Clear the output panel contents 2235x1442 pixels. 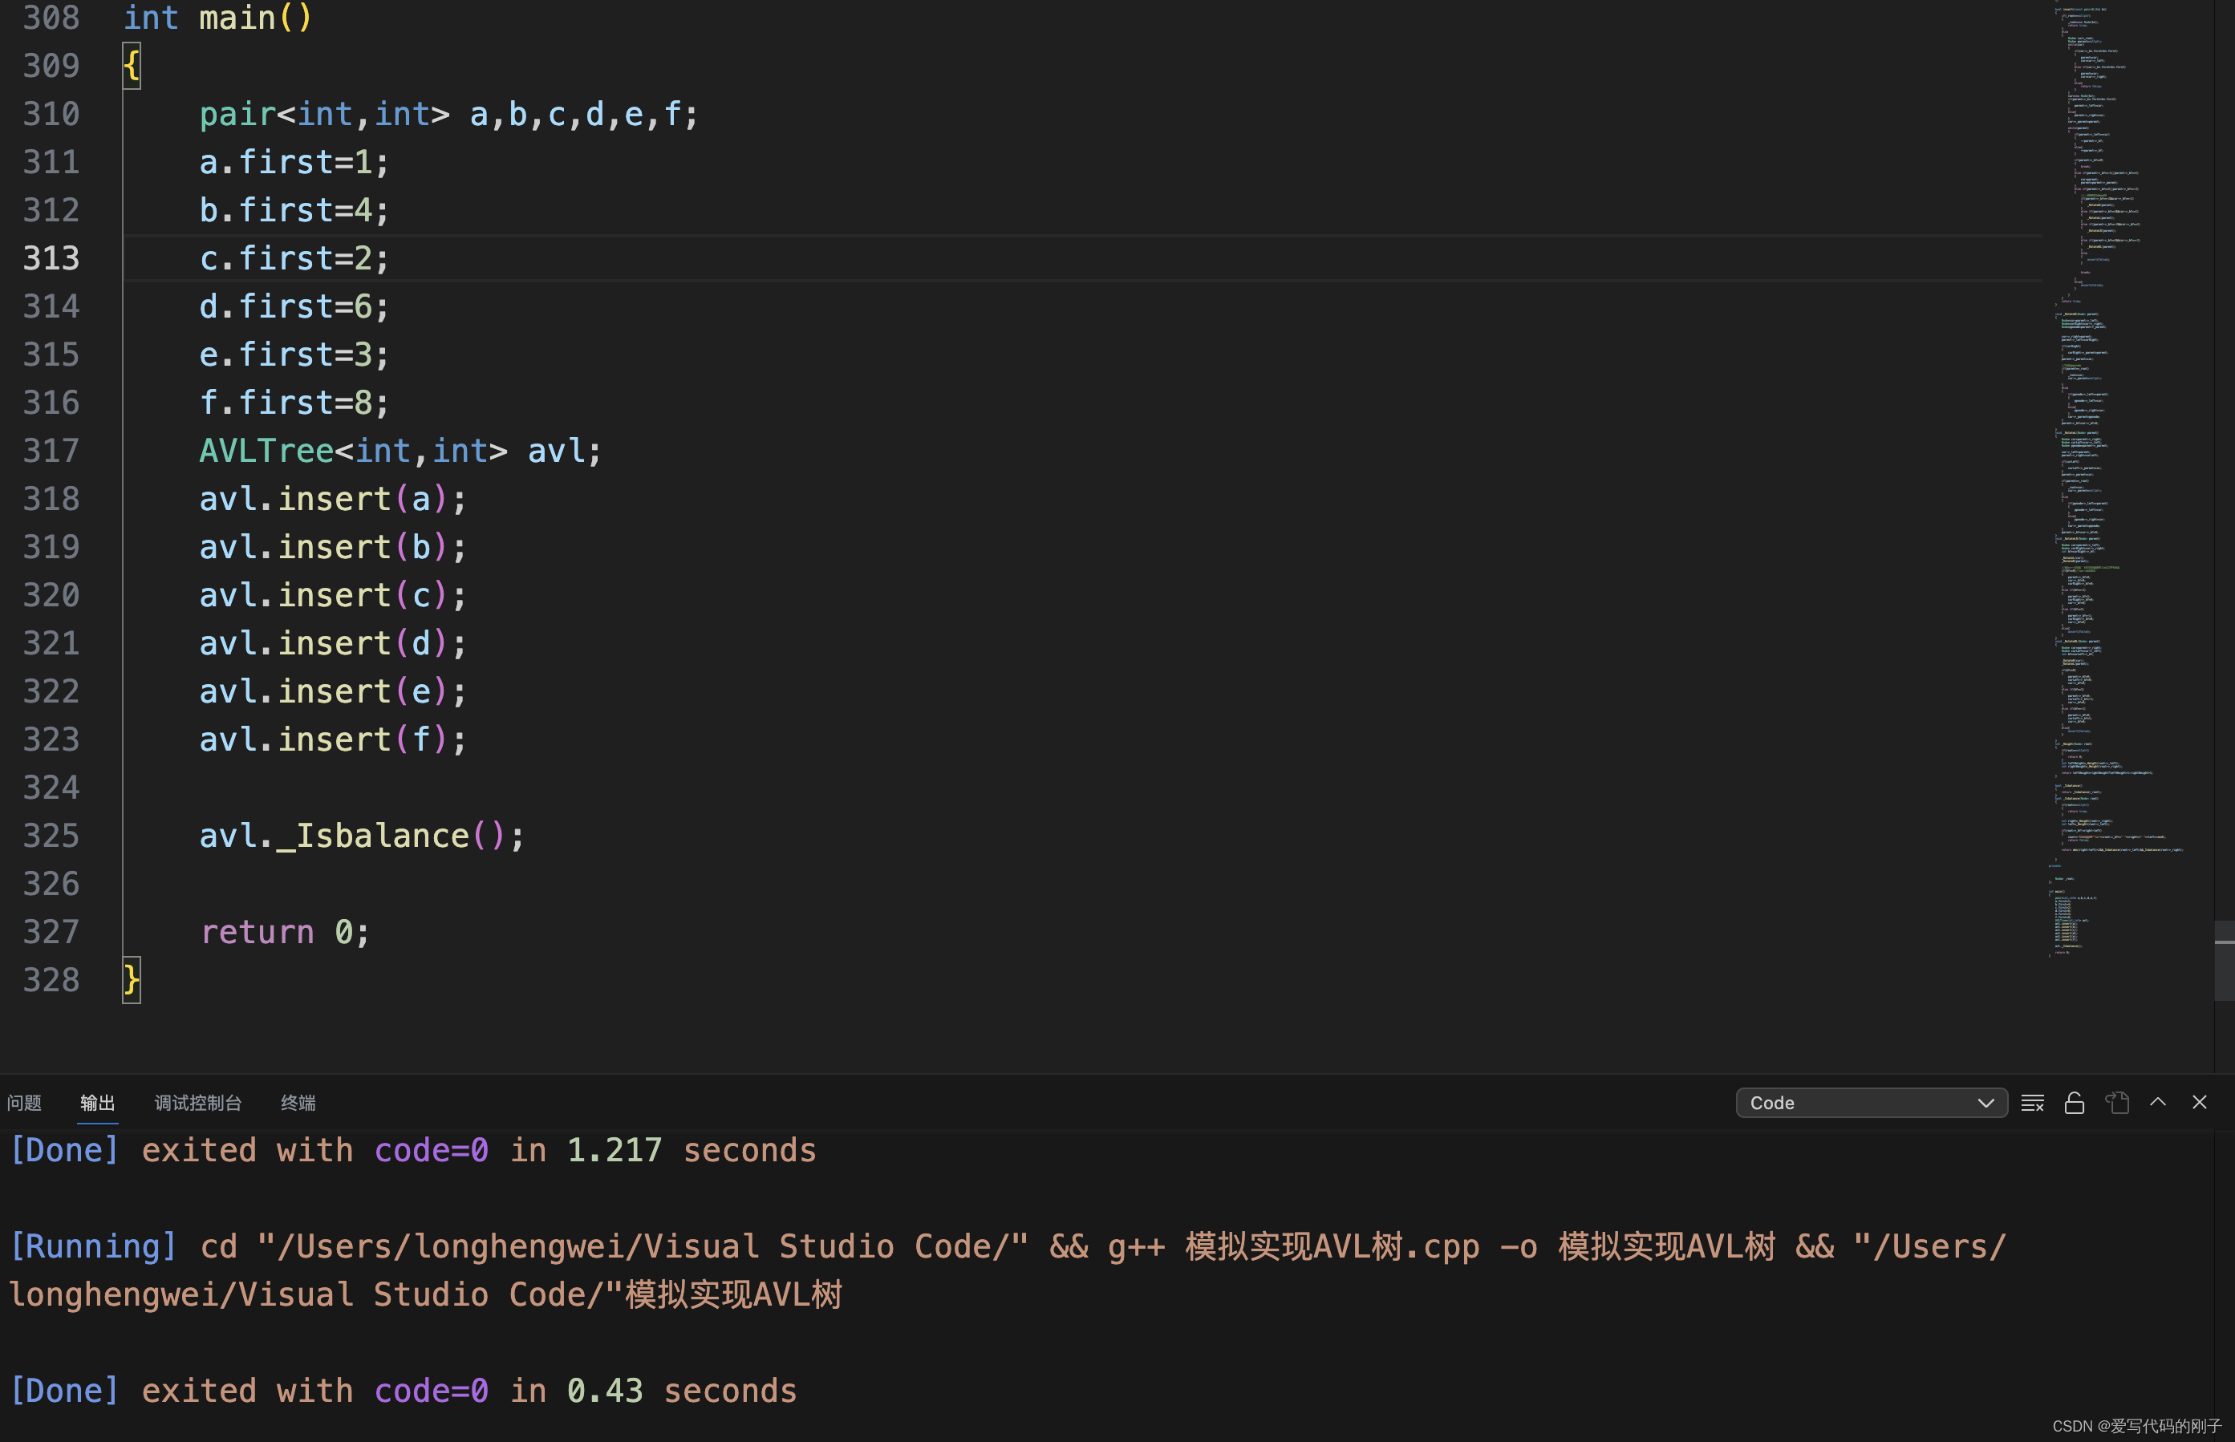2032,1103
